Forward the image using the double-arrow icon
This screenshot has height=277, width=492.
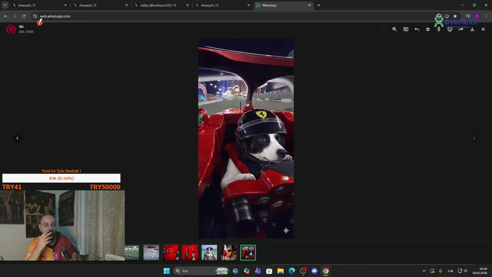461,29
